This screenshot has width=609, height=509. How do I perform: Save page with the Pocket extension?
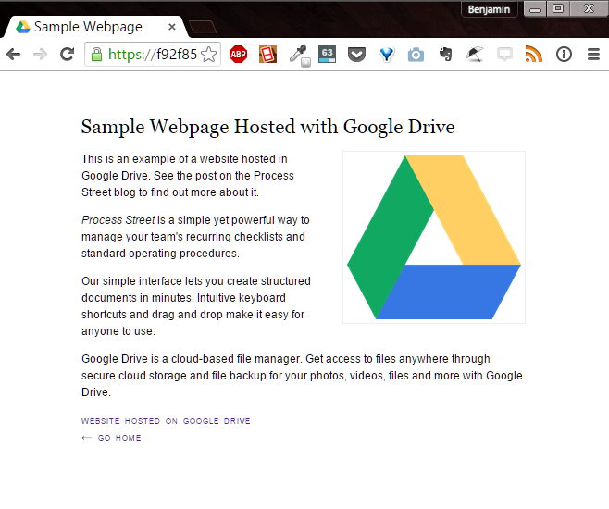[x=356, y=55]
